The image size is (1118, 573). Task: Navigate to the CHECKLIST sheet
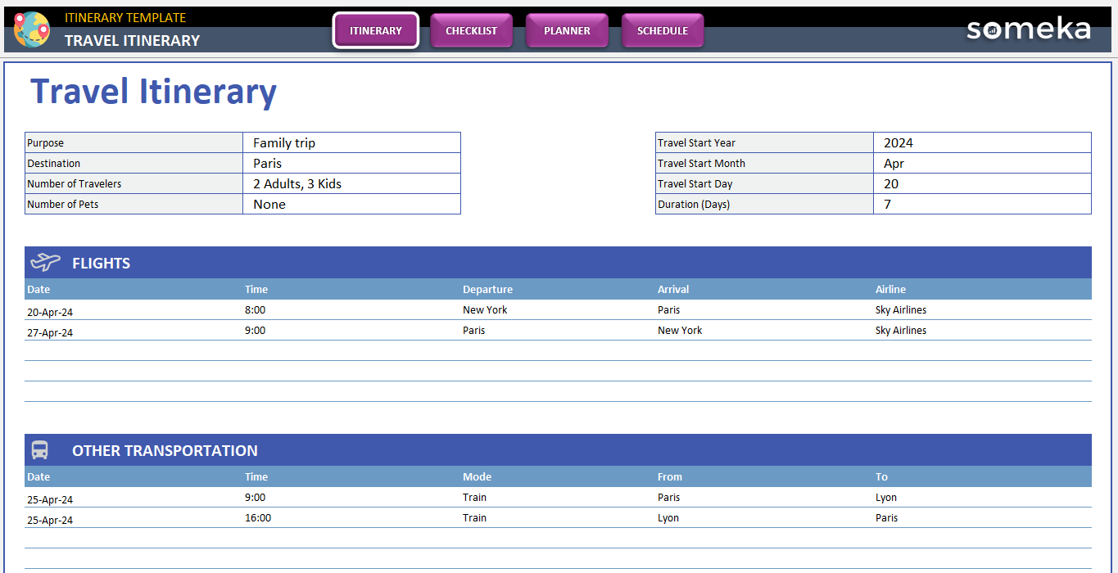click(x=471, y=30)
